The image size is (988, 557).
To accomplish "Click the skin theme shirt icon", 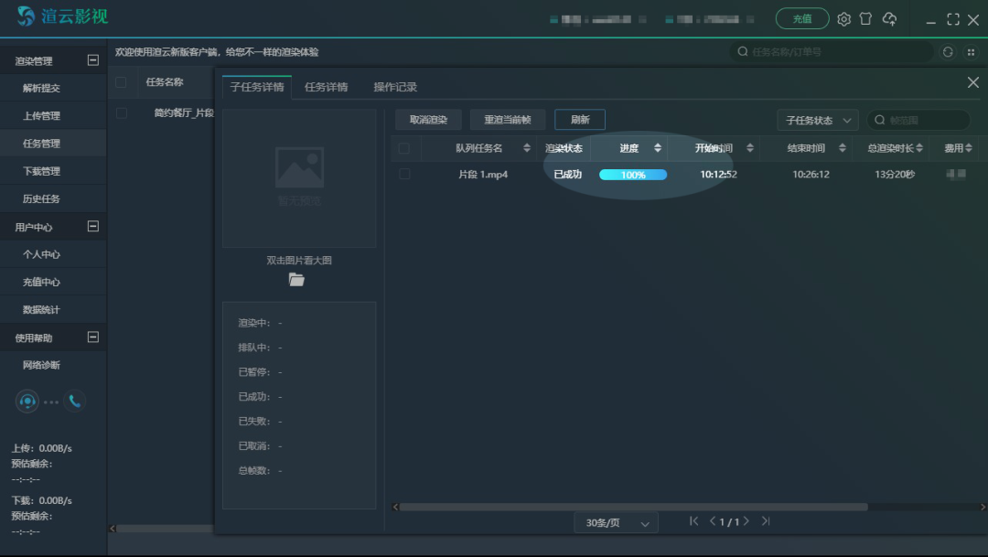I will click(865, 19).
